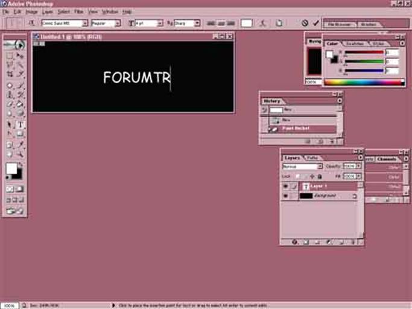
Task: Hide Layer 1 using its eye icon
Action: [x=285, y=186]
